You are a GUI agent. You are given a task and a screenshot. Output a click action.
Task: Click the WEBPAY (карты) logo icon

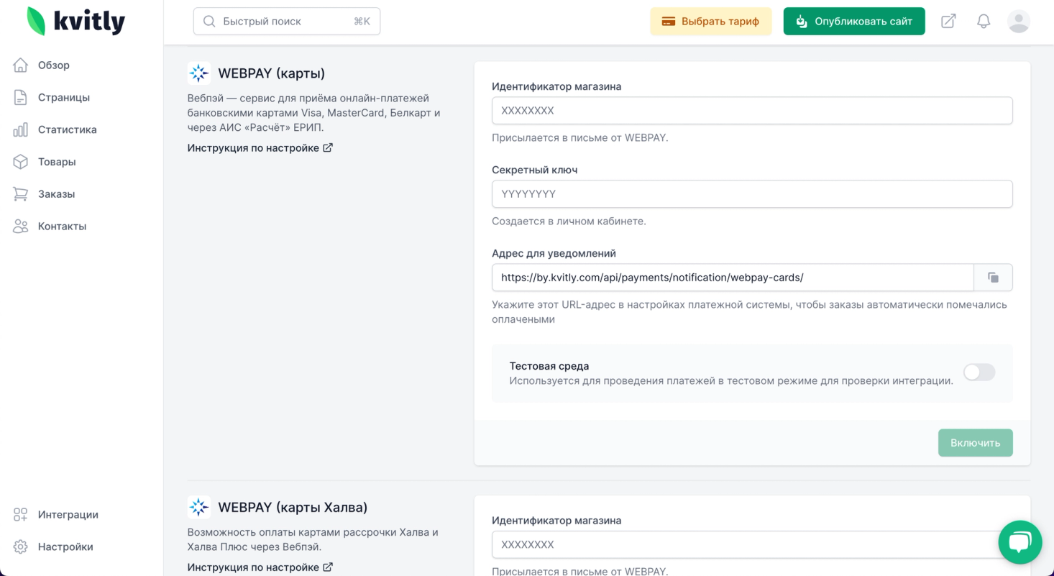(199, 73)
